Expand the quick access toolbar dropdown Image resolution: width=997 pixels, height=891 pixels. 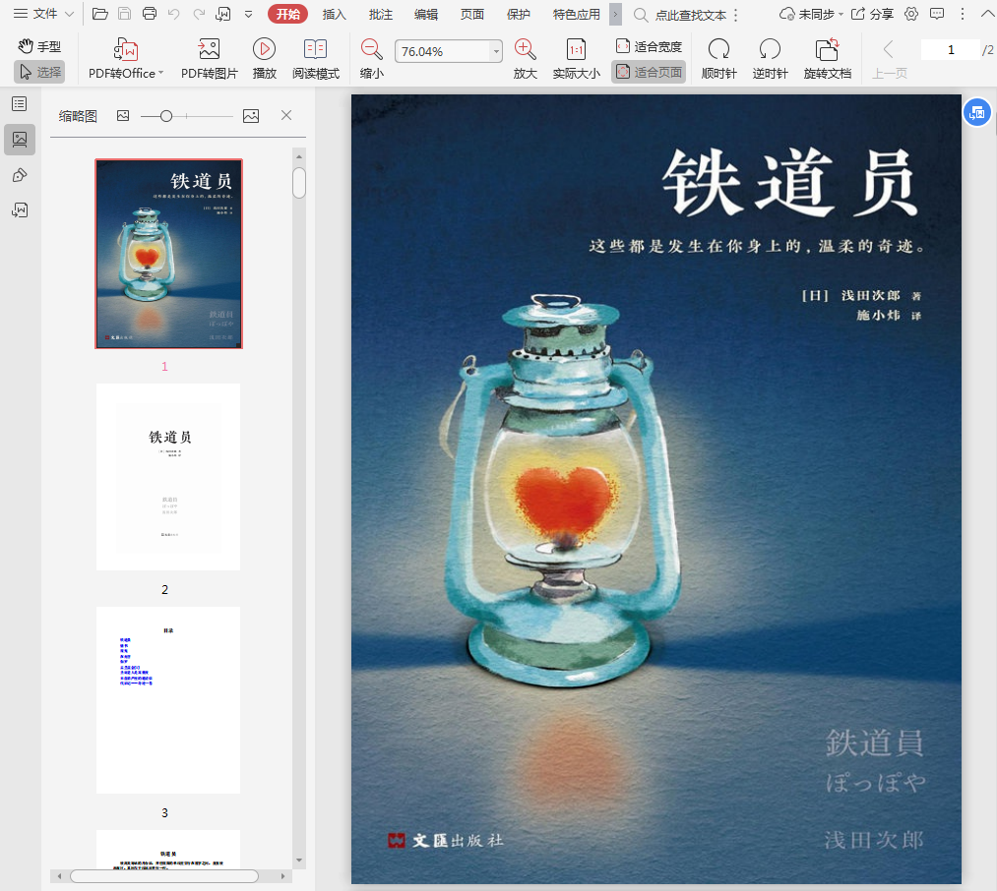click(249, 14)
